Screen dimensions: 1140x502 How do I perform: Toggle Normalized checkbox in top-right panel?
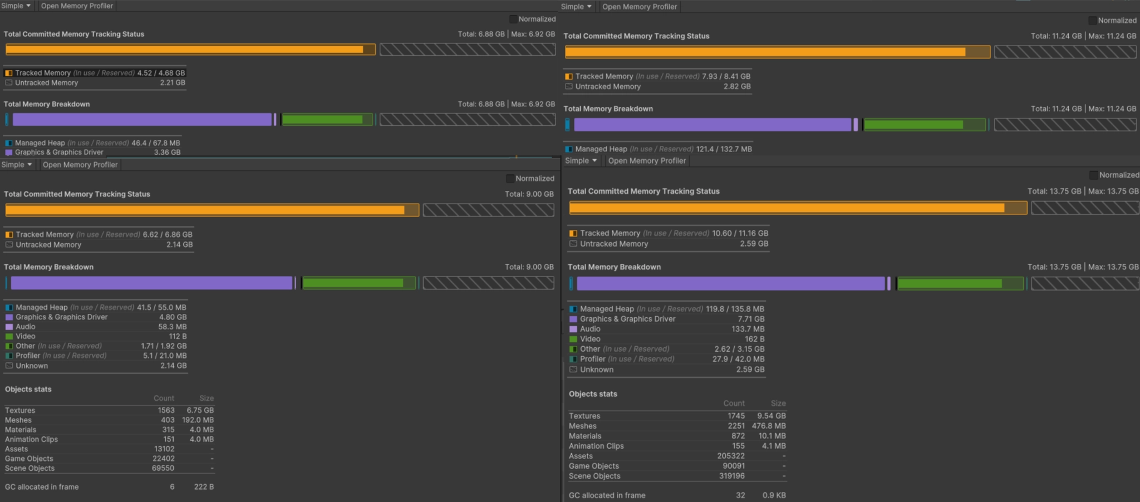coord(1093,20)
